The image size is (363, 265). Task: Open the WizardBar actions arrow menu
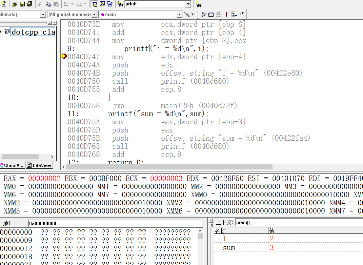193,14
